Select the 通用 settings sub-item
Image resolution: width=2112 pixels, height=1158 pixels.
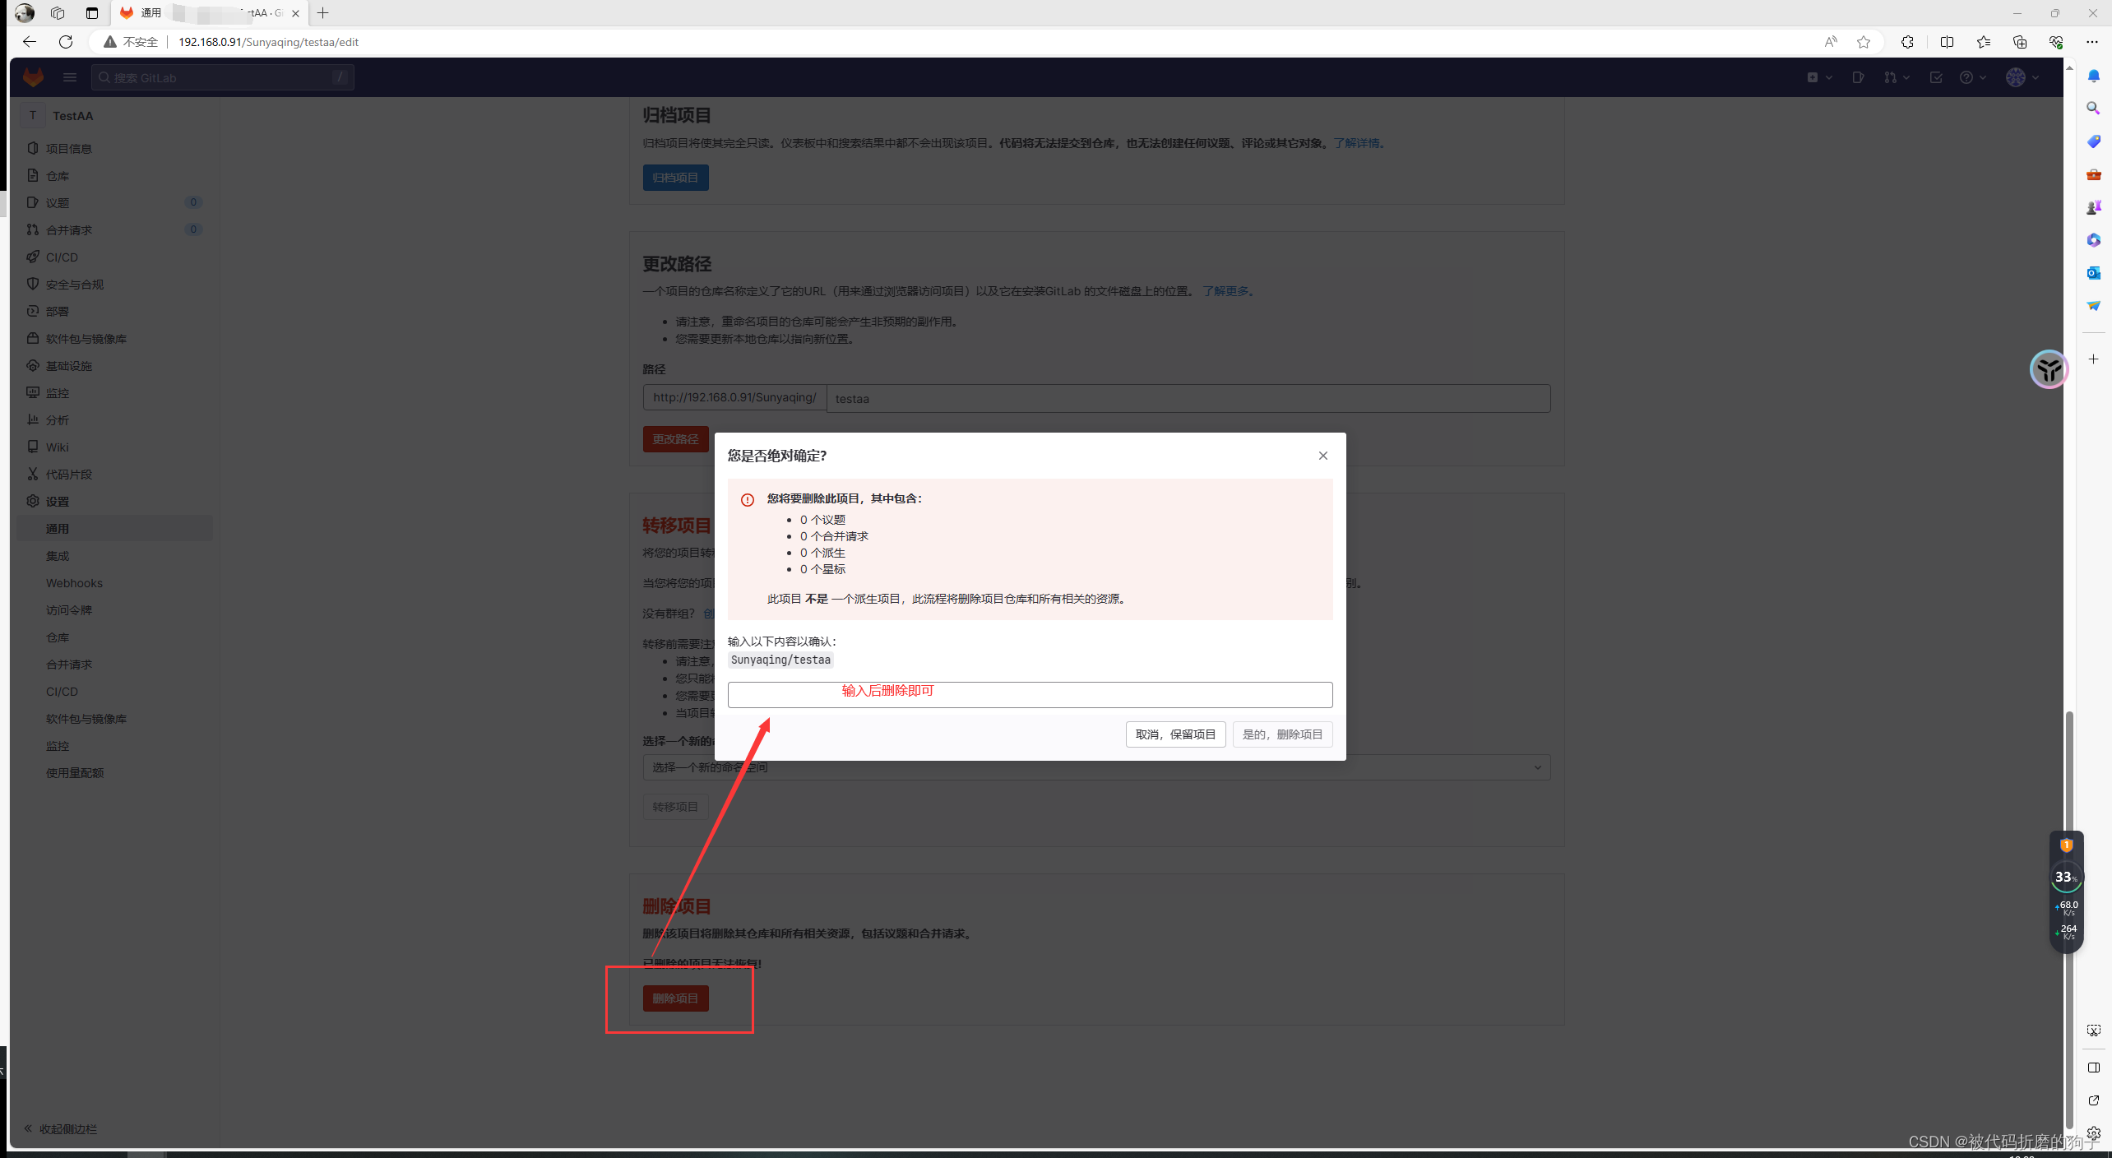tap(114, 528)
